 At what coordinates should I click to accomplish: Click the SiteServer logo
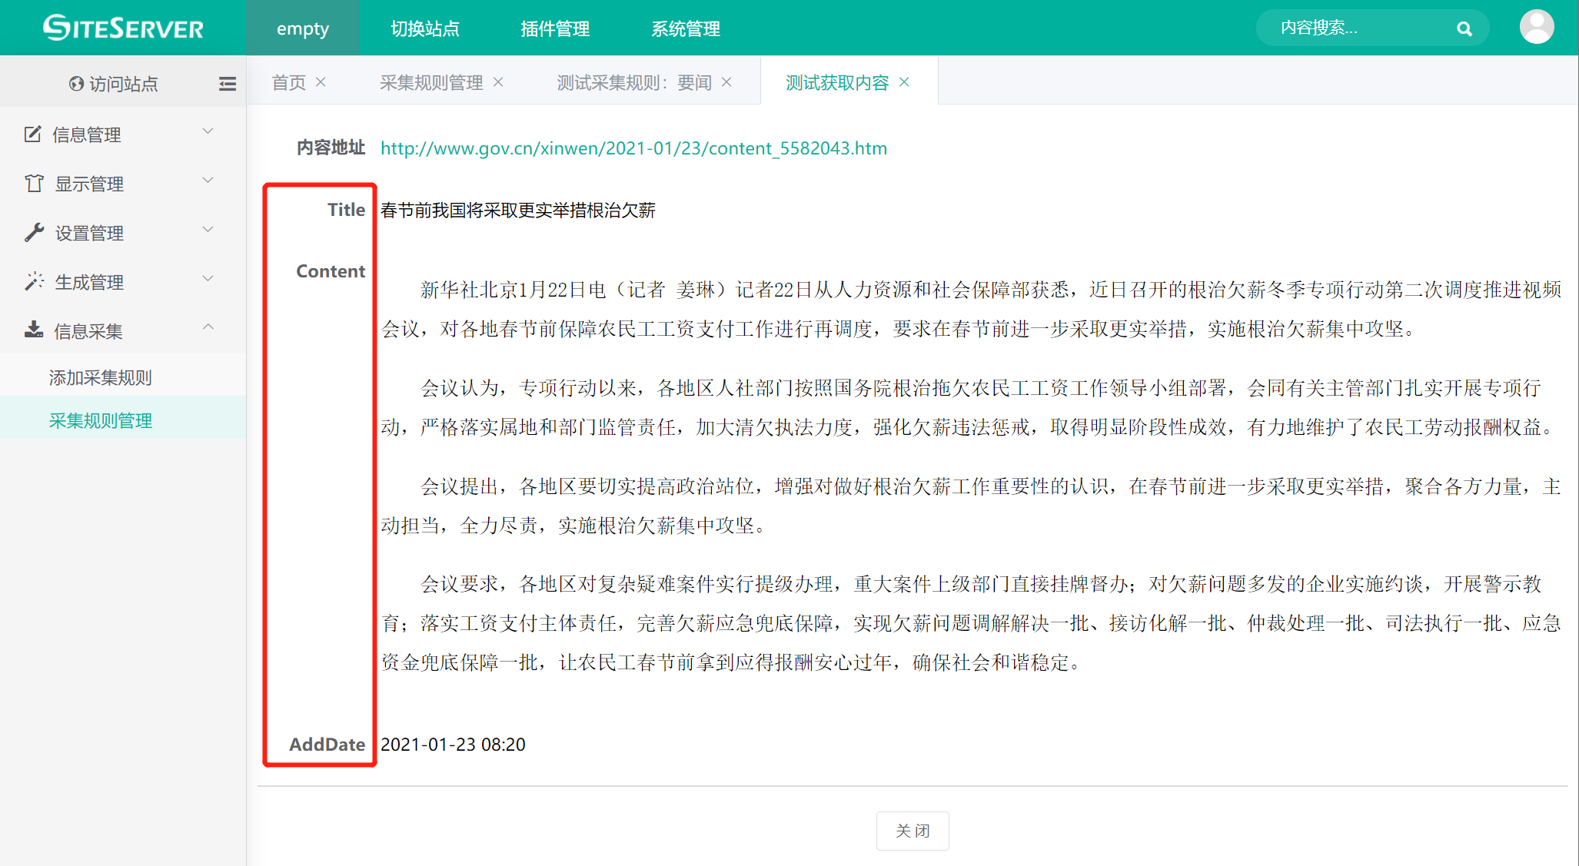pyautogui.click(x=123, y=28)
